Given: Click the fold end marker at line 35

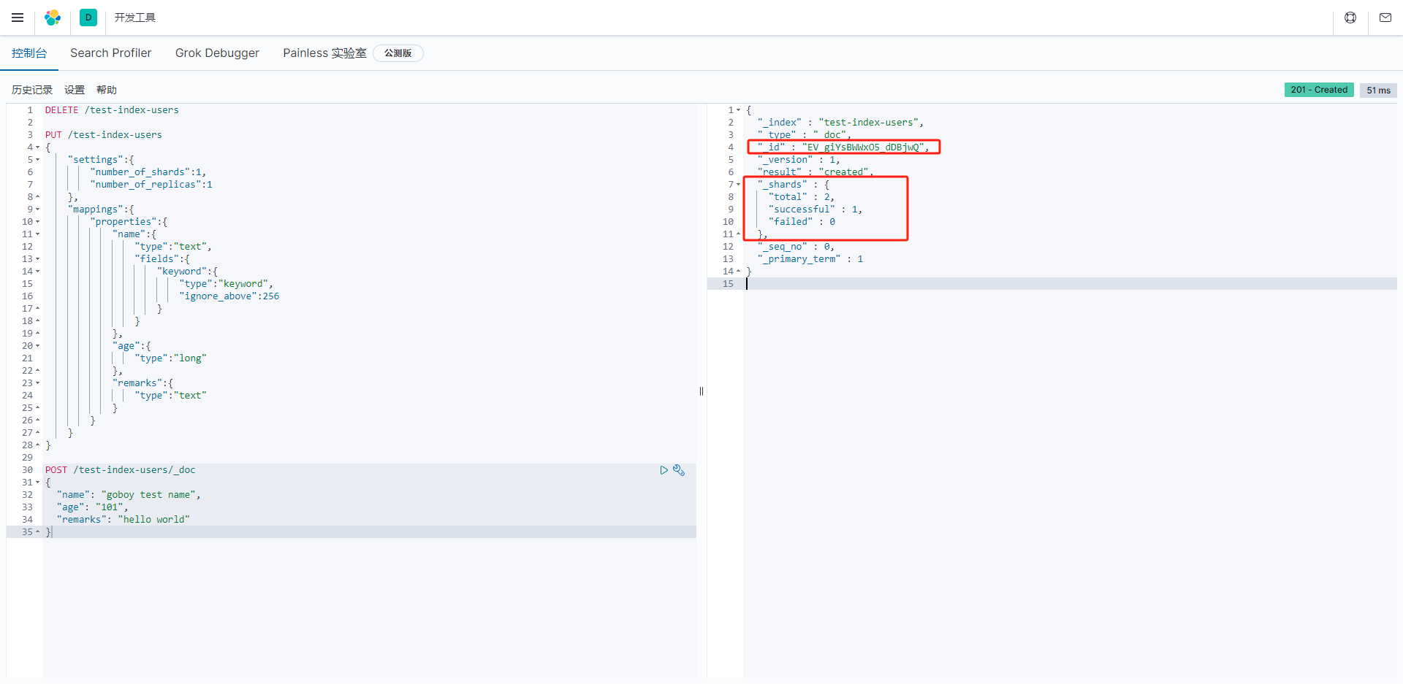Looking at the screenshot, I should coord(38,532).
